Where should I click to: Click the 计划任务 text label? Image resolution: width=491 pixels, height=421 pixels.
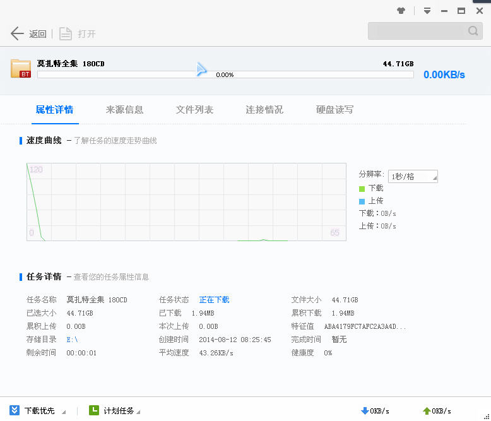coord(119,411)
